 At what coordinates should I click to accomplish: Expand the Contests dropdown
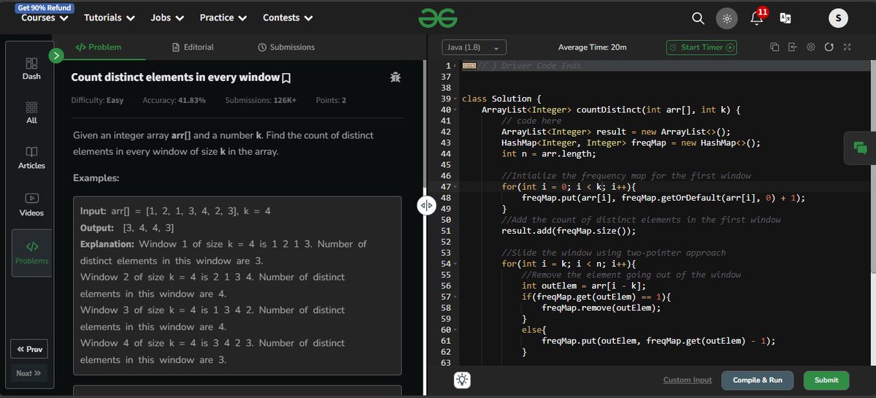[x=288, y=18]
